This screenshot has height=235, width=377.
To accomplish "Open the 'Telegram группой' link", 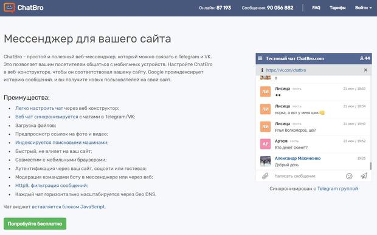I will [x=337, y=189].
